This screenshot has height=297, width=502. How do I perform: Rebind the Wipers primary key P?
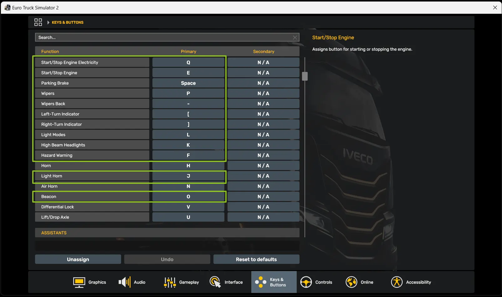(x=188, y=93)
